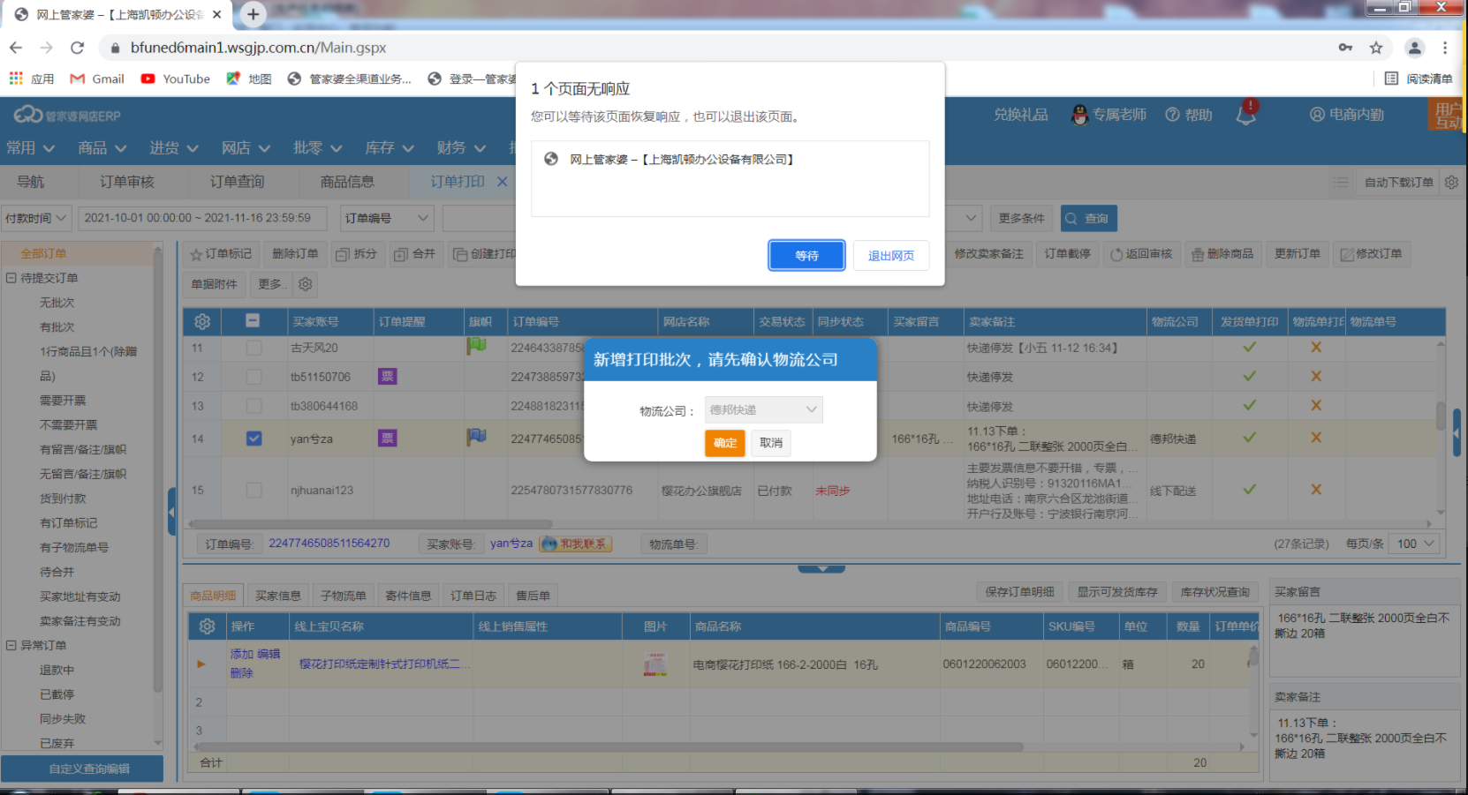Confirm print batch with 确定 button
Viewport: 1468px width, 795px height.
[725, 443]
